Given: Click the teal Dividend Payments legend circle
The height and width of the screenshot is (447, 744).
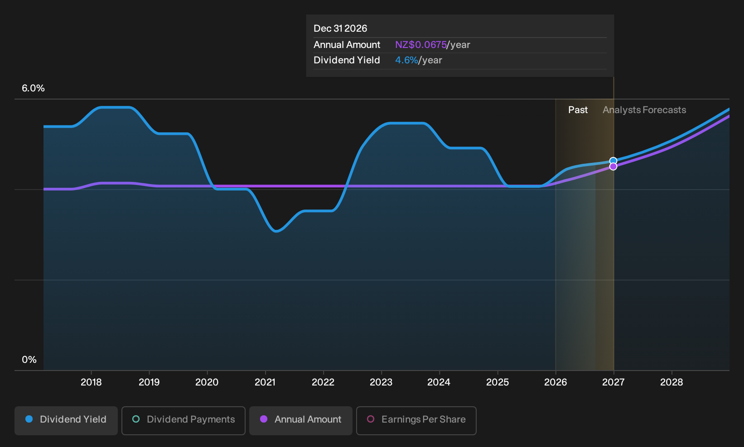Looking at the screenshot, I should 136,419.
